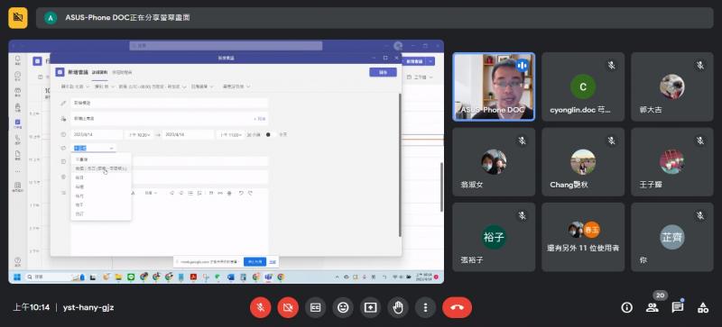The height and width of the screenshot is (327, 722).
Task: Open the emoji reactions button
Action: click(343, 308)
